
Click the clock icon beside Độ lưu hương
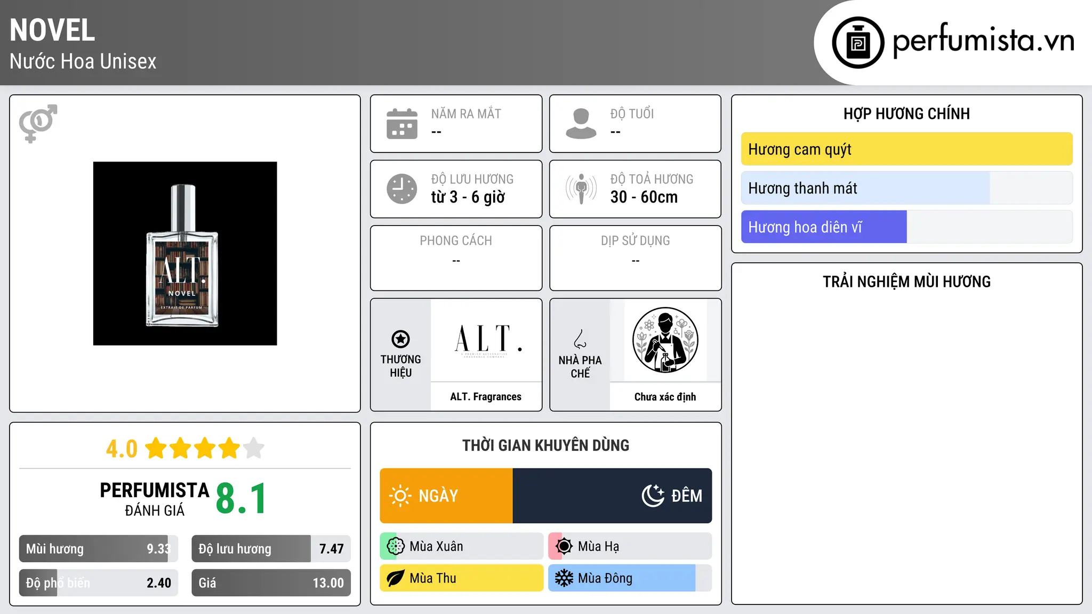point(402,189)
